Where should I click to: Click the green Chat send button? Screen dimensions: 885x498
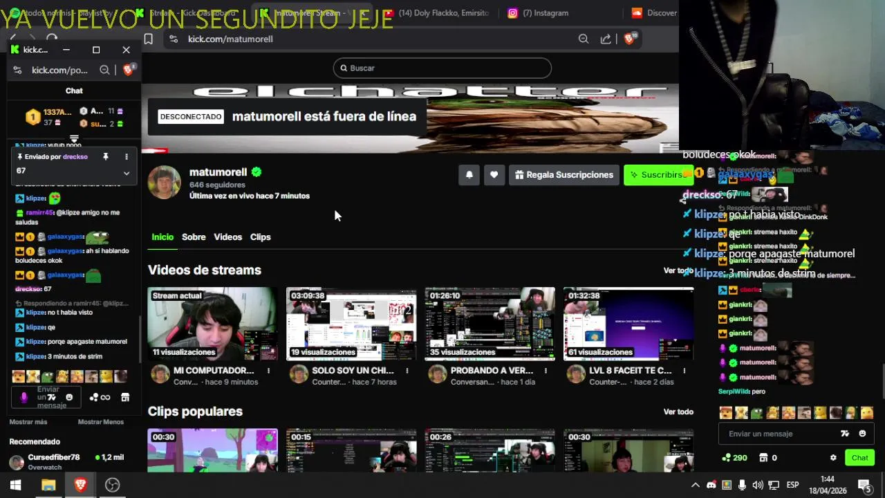[x=860, y=458]
